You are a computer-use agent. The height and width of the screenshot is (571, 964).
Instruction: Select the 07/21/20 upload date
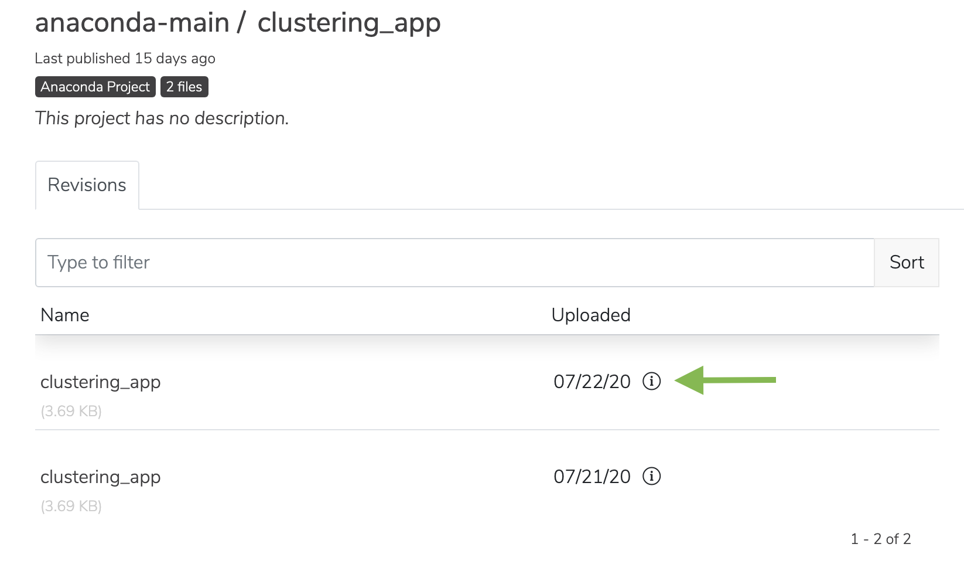(x=592, y=477)
